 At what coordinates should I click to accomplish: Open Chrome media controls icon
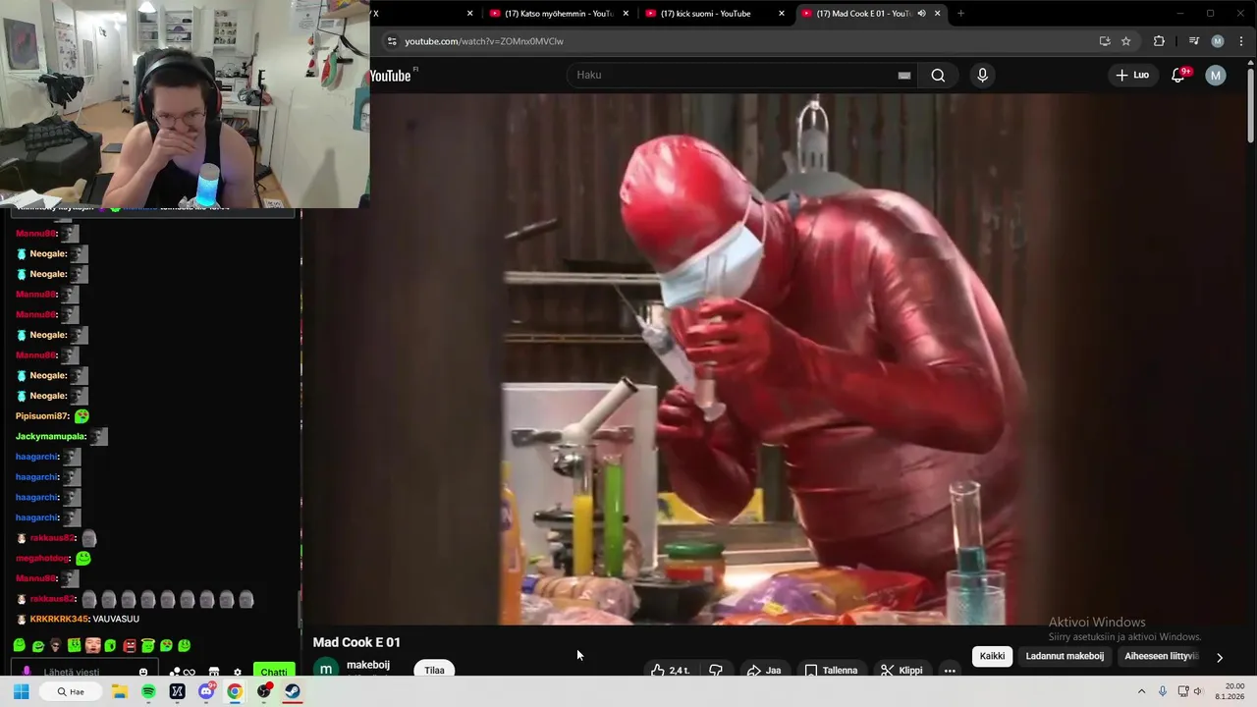(x=1194, y=41)
